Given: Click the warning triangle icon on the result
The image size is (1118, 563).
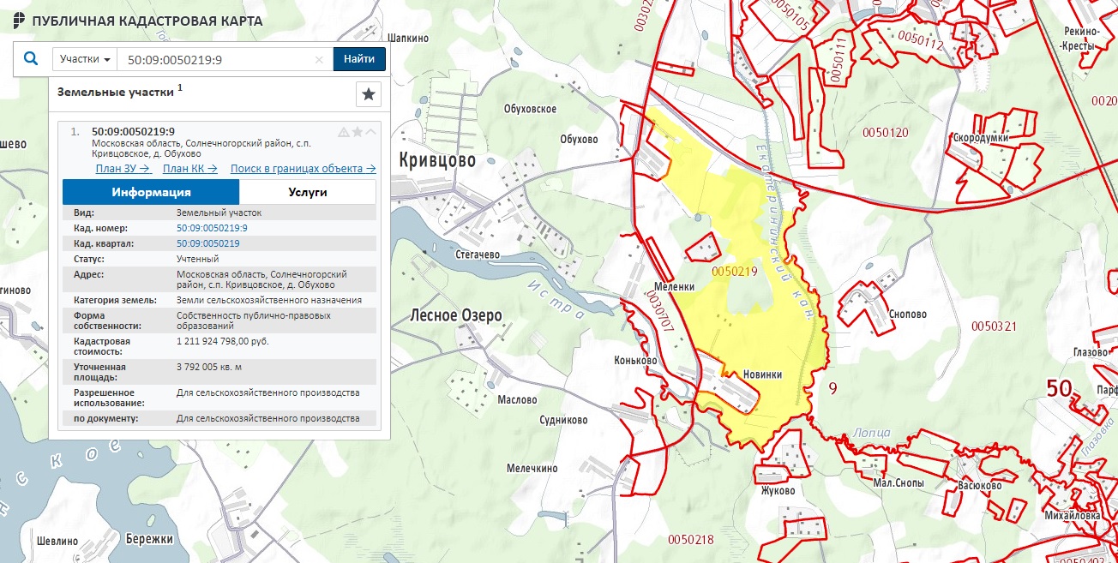Looking at the screenshot, I should [x=344, y=132].
